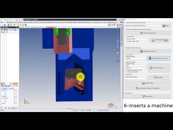Image resolution: width=173 pixels, height=130 pixels.
Task: Select the Strokes tab in times panel
Action: [x=11, y=88]
